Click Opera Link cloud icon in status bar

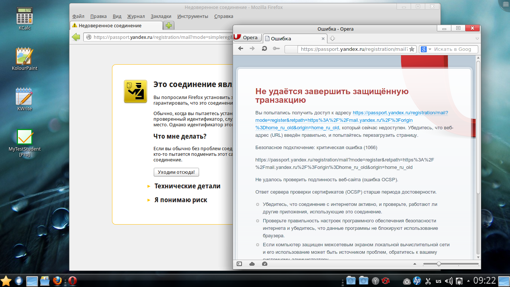252,264
